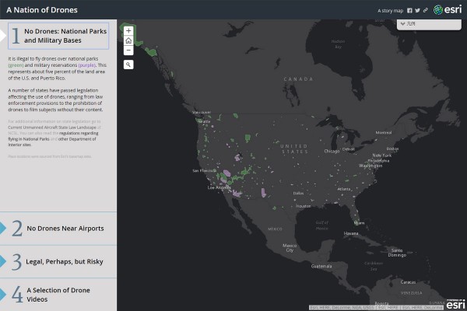Share story on Facebook

409,10
